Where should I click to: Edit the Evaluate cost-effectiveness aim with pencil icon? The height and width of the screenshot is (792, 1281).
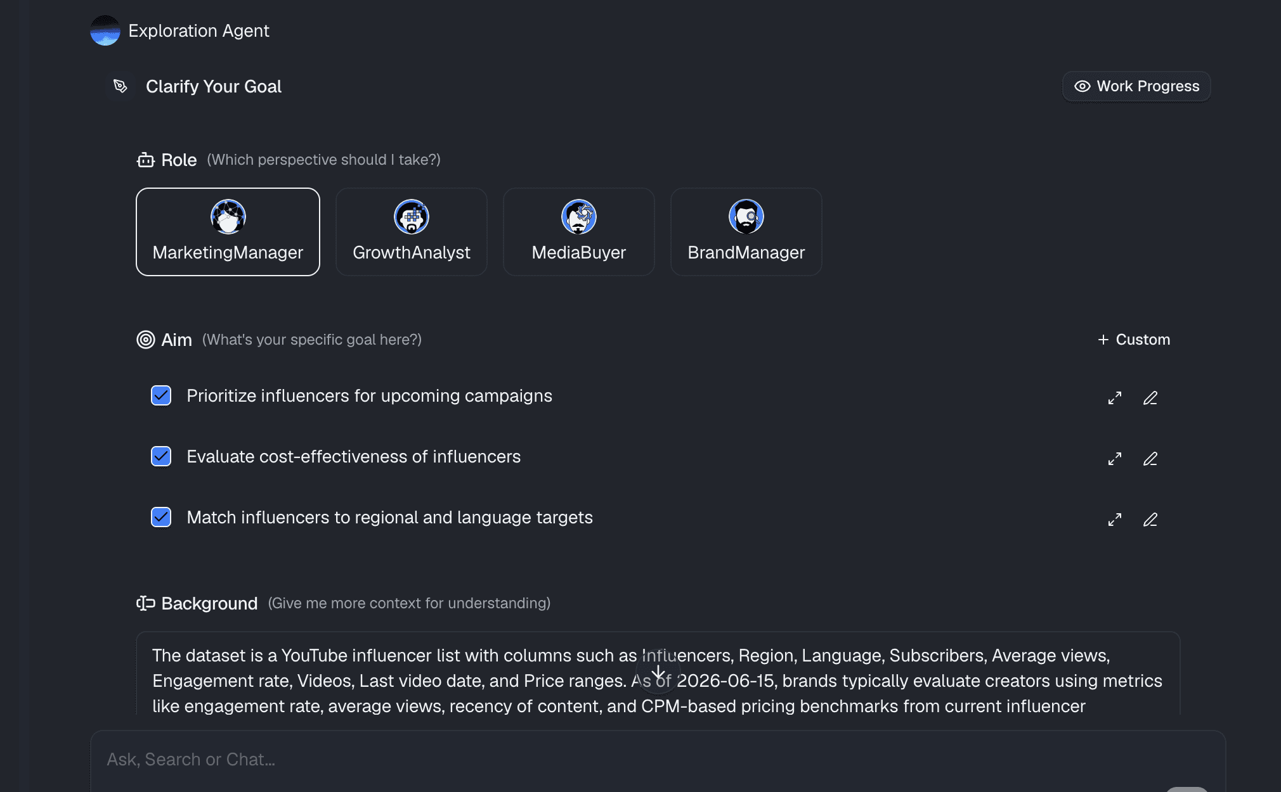pos(1150,458)
